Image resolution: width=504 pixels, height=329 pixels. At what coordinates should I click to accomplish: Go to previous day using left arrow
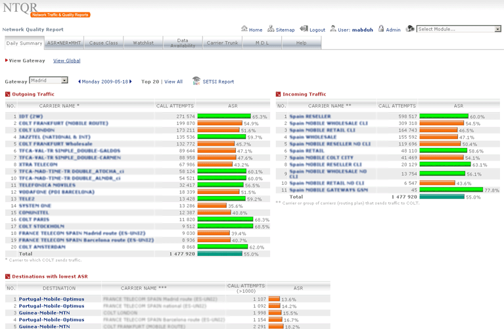click(x=80, y=82)
